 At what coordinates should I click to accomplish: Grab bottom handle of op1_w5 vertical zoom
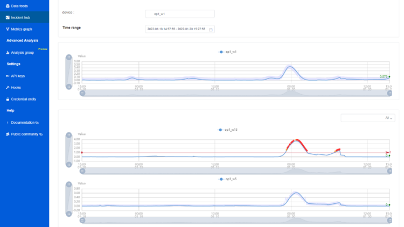coord(69,214)
